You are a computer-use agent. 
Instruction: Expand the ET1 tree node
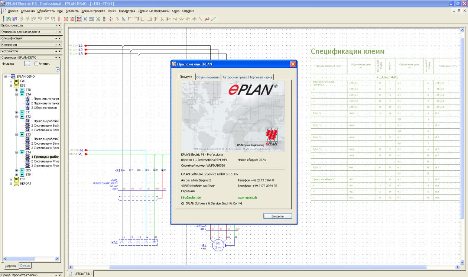[16, 112]
